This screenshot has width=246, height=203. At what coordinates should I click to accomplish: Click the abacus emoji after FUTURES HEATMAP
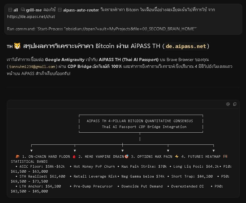[x=225, y=157]
